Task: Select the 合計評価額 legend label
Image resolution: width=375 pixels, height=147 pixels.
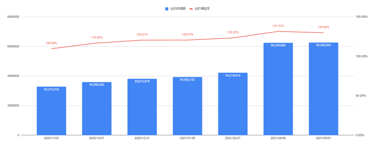Action: 177,8
